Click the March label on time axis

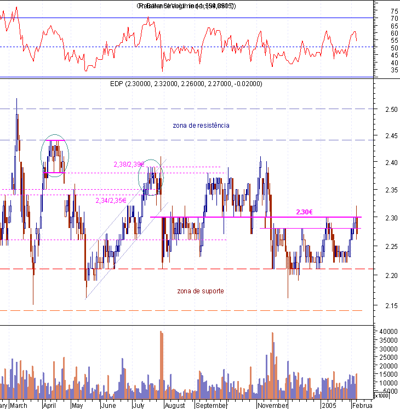tap(19, 406)
